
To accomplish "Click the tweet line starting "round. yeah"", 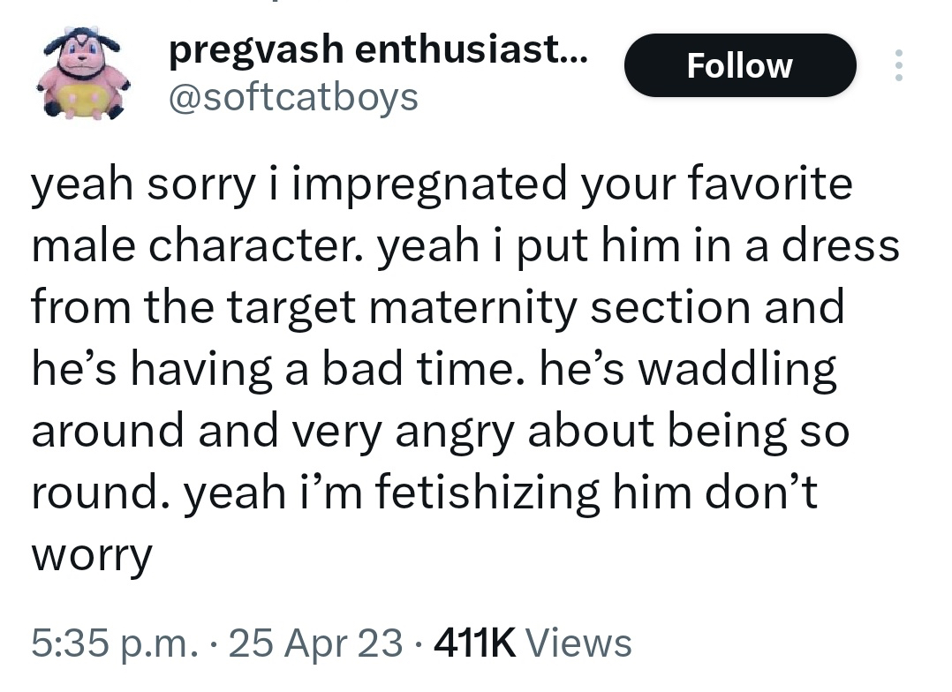I will pyautogui.click(x=425, y=493).
